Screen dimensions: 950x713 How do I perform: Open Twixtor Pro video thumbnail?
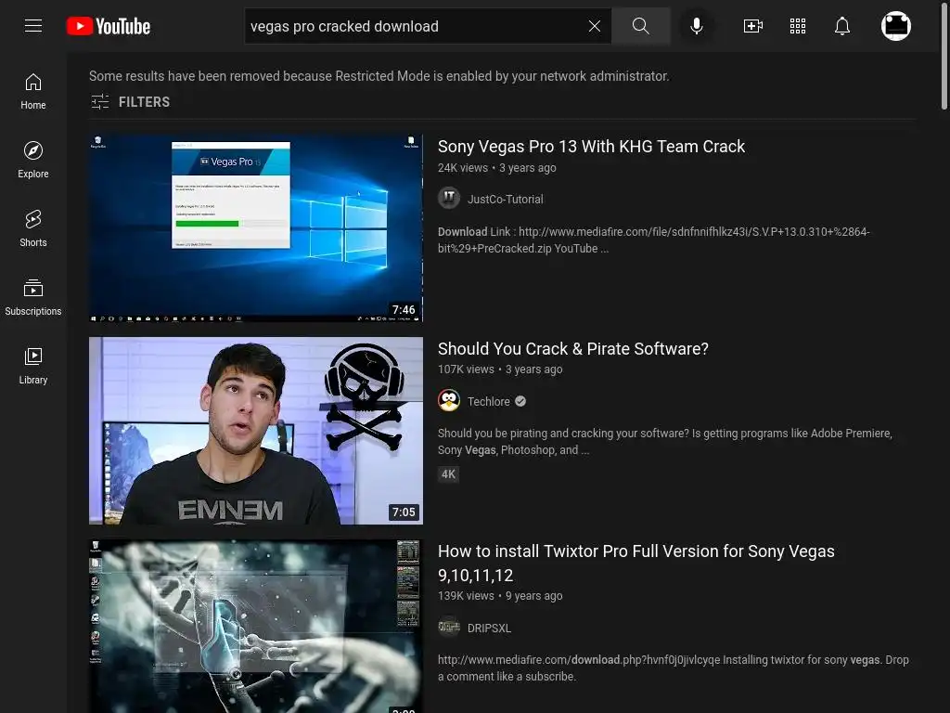[256, 627]
